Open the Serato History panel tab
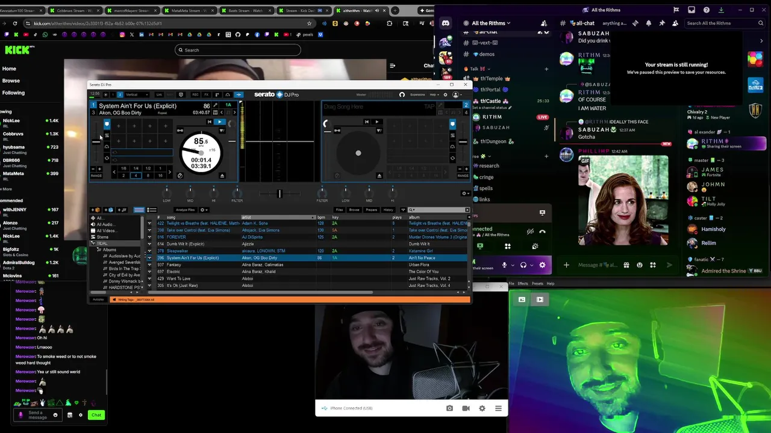This screenshot has width=771, height=433. pyautogui.click(x=389, y=210)
